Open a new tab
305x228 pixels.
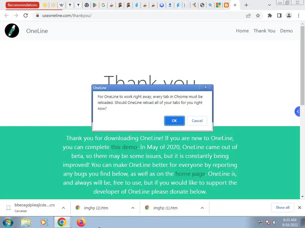pos(246,5)
